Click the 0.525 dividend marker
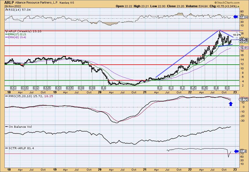 (x=47, y=88)
